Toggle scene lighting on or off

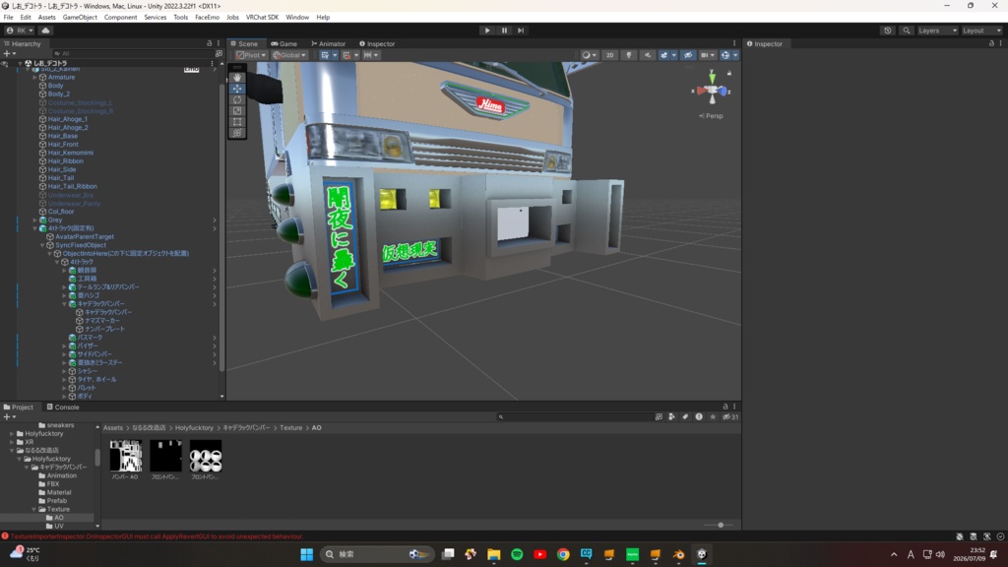629,55
